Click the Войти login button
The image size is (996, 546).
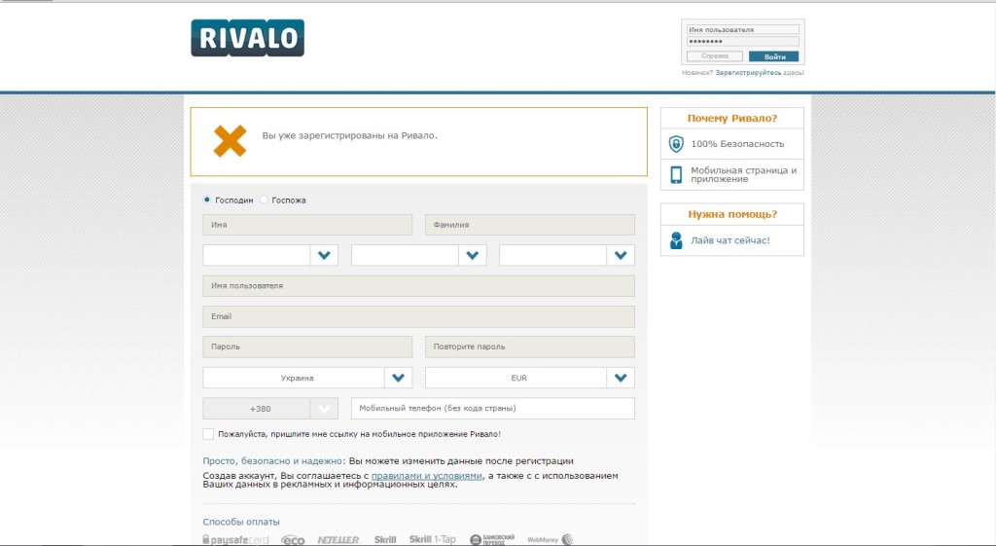pyautogui.click(x=773, y=56)
